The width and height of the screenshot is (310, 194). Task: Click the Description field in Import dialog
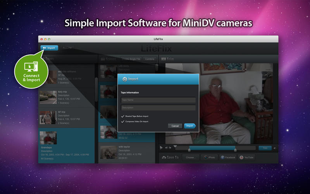tap(158, 107)
